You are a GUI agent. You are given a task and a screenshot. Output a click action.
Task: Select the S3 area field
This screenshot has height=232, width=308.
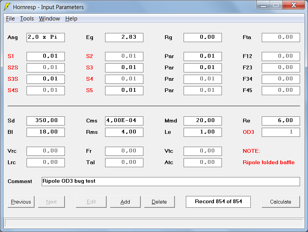click(x=124, y=68)
